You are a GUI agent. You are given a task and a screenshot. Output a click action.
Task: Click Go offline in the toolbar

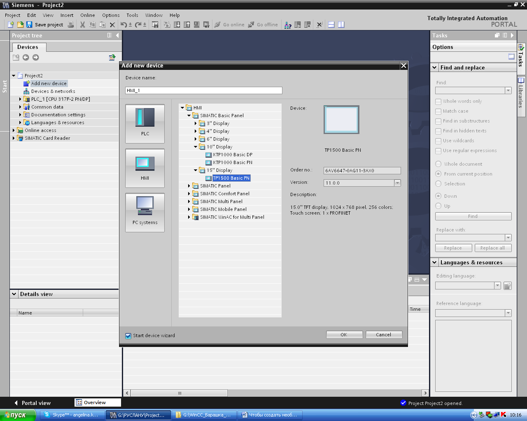[x=263, y=25]
